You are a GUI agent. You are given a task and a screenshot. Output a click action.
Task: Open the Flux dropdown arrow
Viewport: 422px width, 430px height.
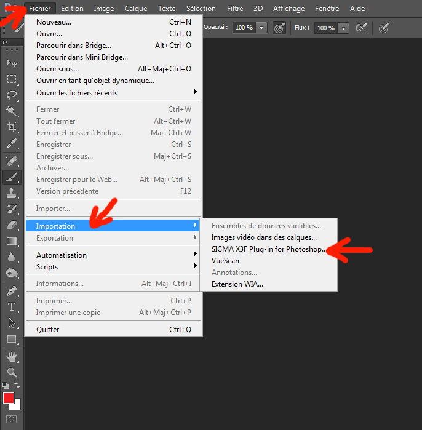[343, 28]
